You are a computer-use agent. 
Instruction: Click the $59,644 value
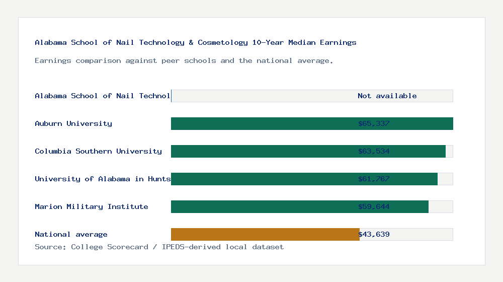(374, 206)
